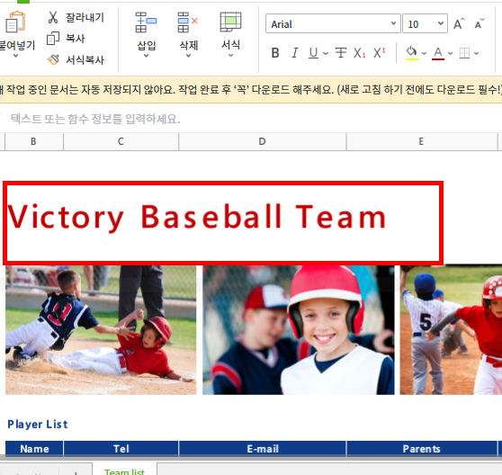Click the Paste (붙여넣기) clipboard icon

tap(15, 22)
